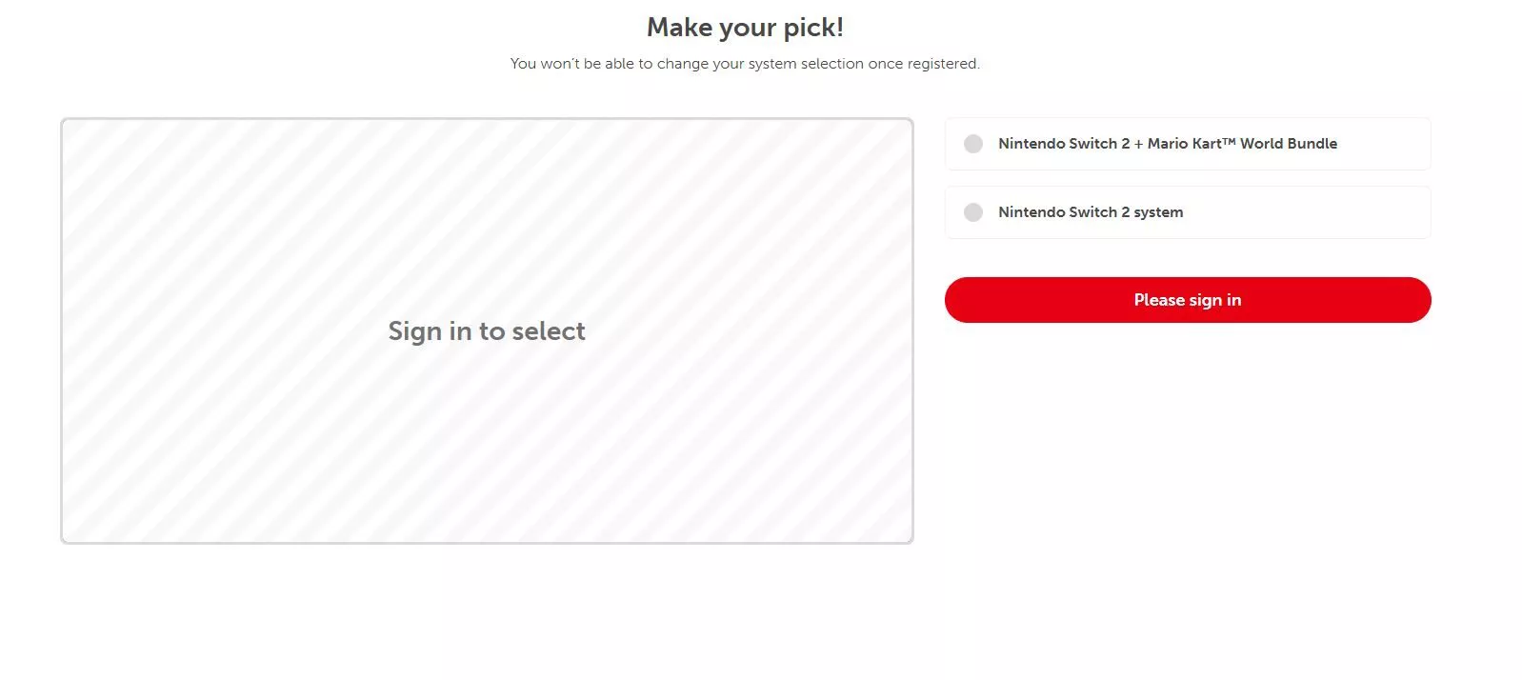Click the grey circle beside Switch 2 system
1522x680 pixels.
(x=973, y=212)
